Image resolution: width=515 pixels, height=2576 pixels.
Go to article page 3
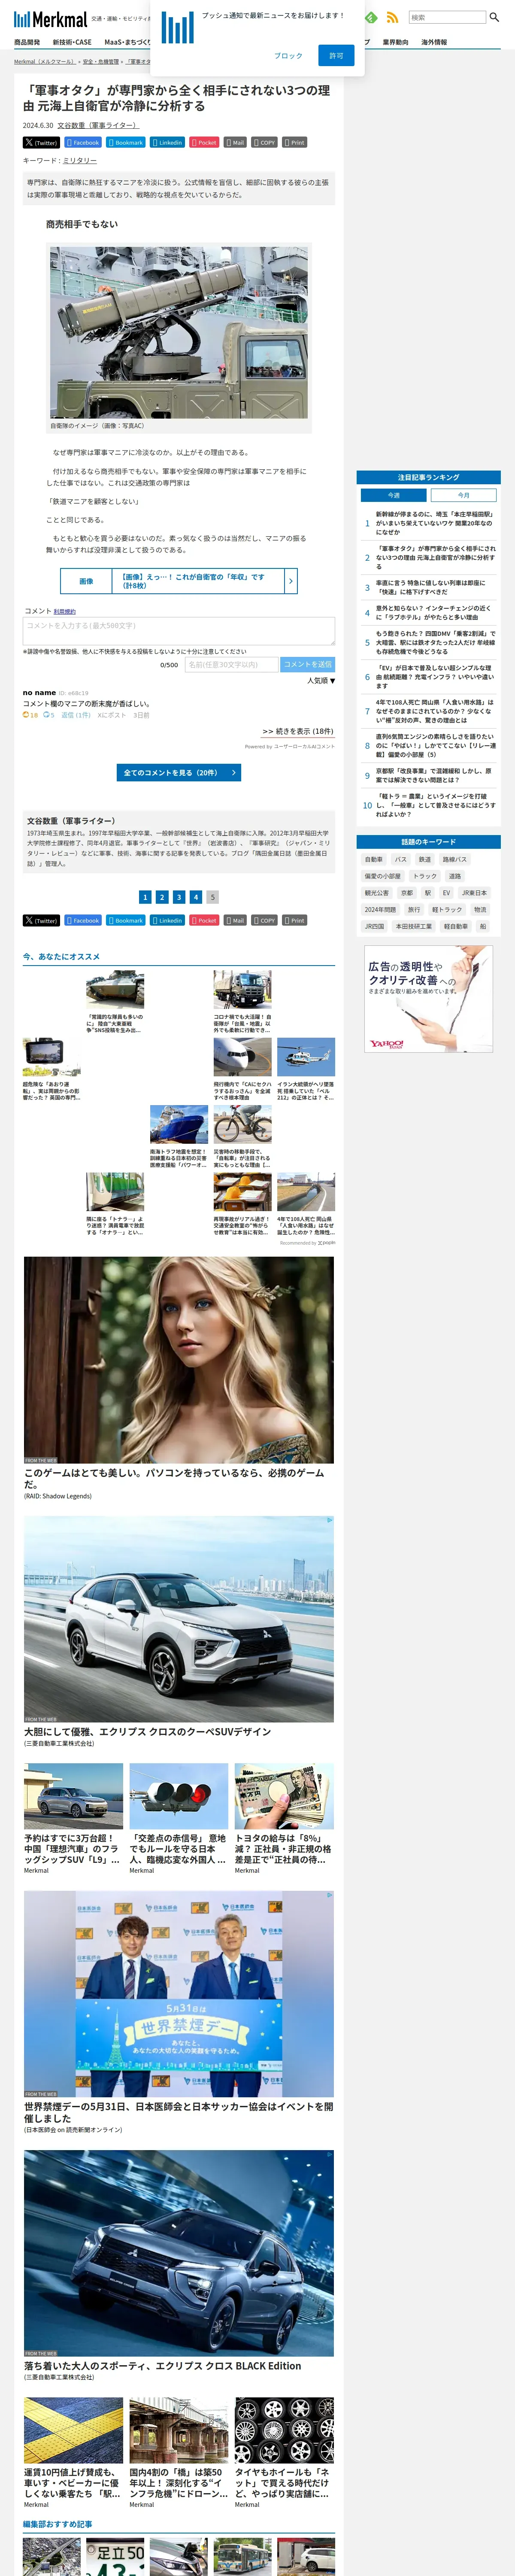click(x=179, y=897)
